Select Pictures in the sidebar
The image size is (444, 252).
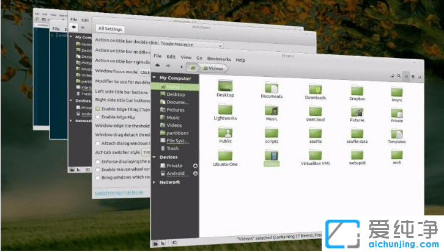[176, 110]
